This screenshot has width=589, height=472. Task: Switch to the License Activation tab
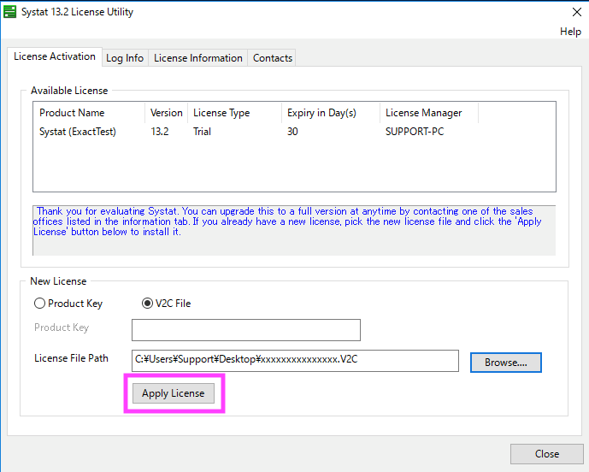point(55,56)
